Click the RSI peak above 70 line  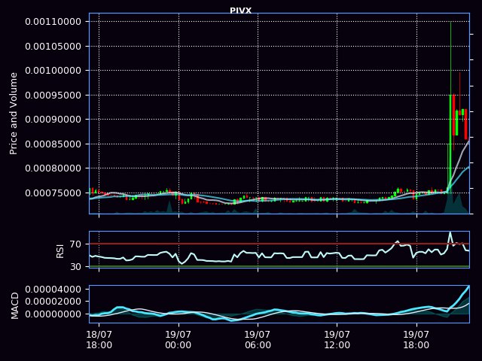coord(450,236)
